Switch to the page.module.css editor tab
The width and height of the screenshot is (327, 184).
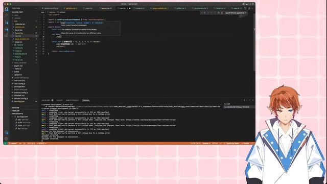(x=160, y=8)
